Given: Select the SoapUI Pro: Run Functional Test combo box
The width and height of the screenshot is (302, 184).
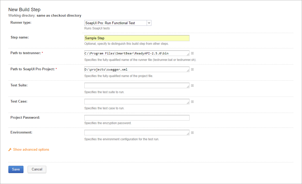Looking at the screenshot, I should tap(118, 23).
